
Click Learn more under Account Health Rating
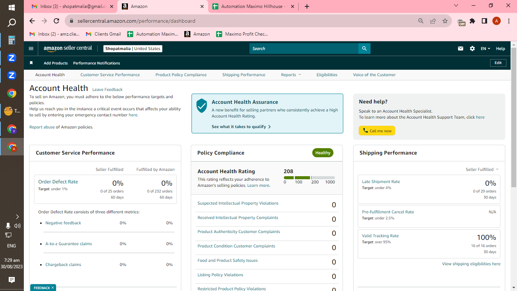[258, 185]
